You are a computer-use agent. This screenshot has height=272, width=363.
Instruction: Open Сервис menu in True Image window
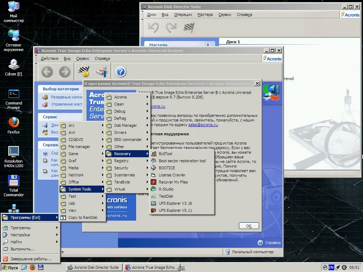(x=83, y=58)
